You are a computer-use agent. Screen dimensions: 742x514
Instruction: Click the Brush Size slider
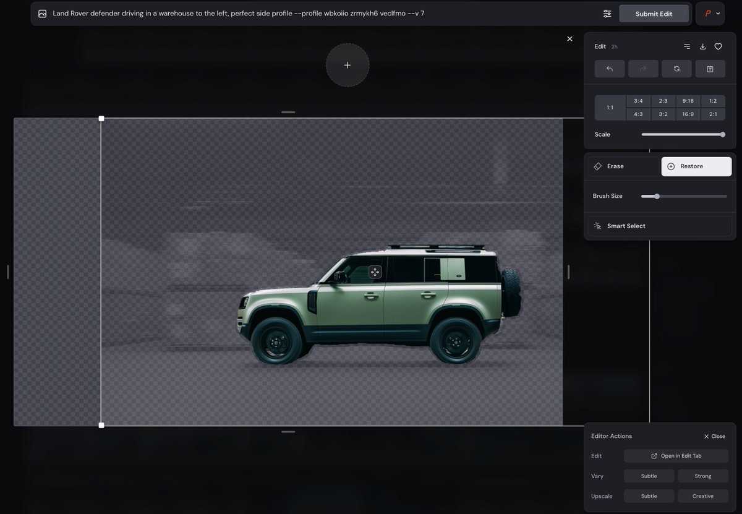tap(684, 196)
